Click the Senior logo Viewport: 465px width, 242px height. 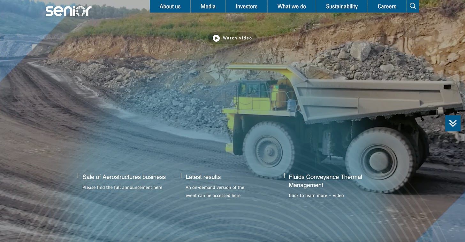pos(68,11)
